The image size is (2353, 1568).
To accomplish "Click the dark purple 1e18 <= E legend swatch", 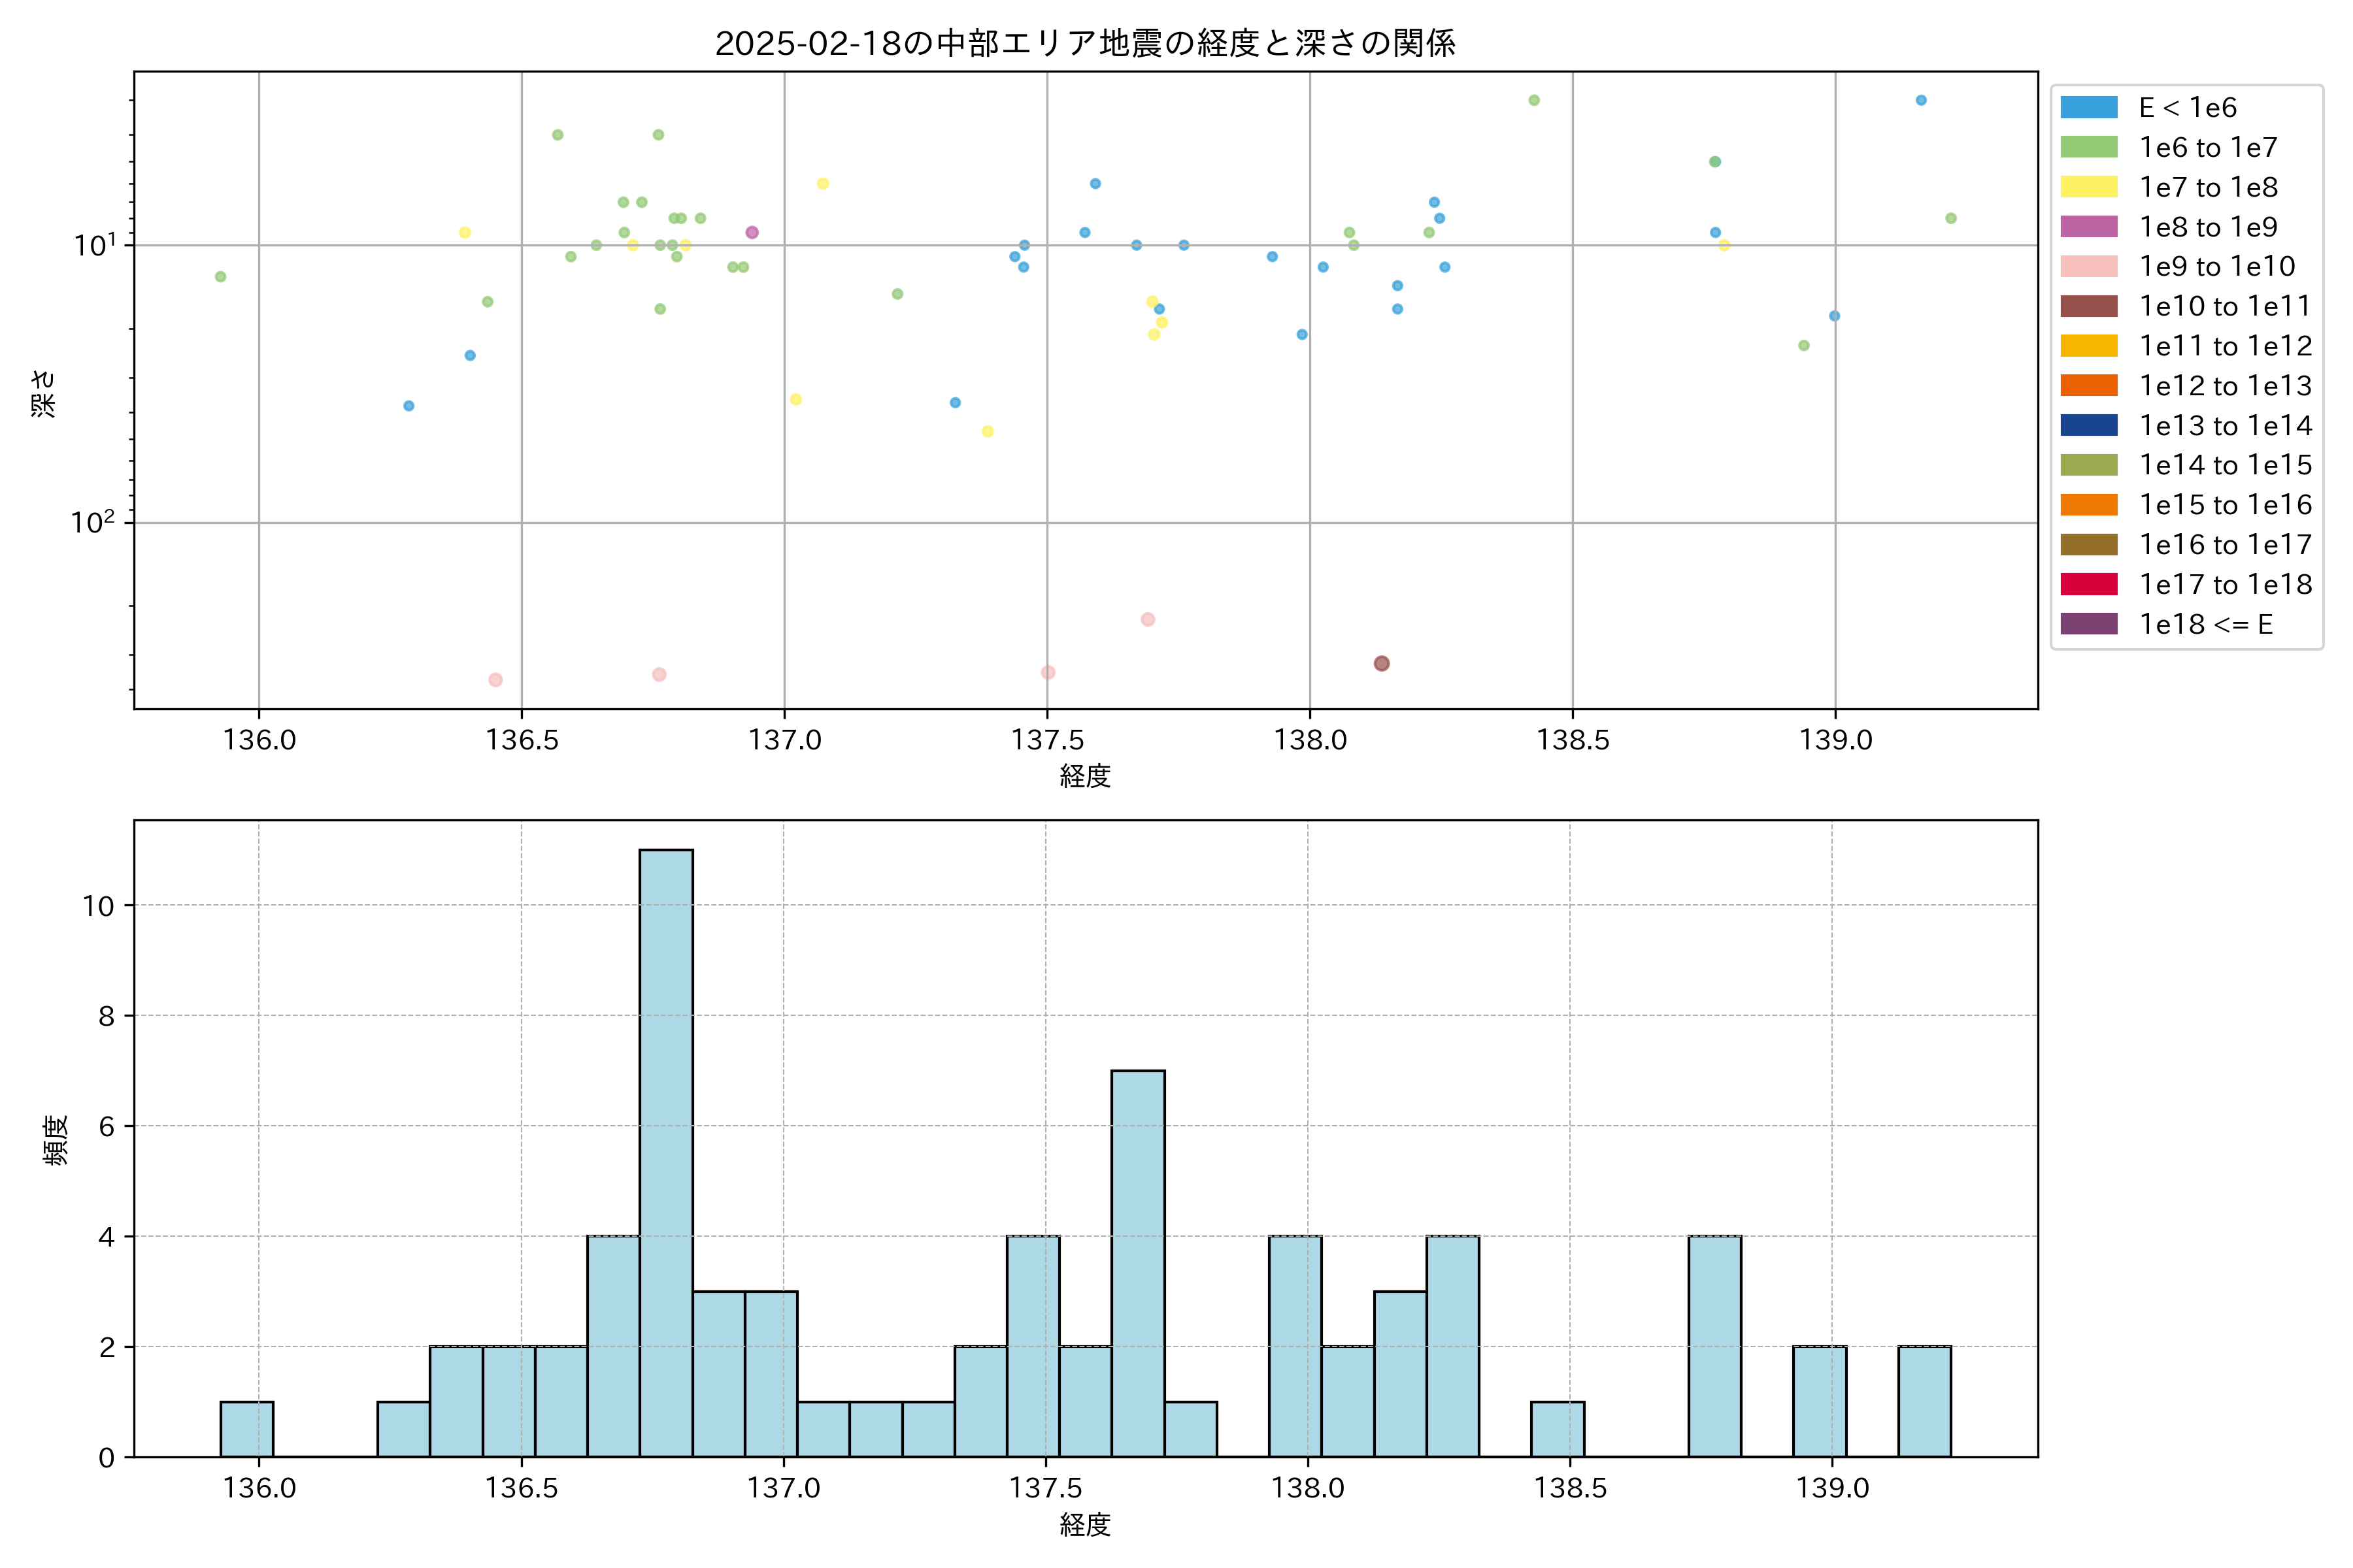I will tap(2089, 624).
